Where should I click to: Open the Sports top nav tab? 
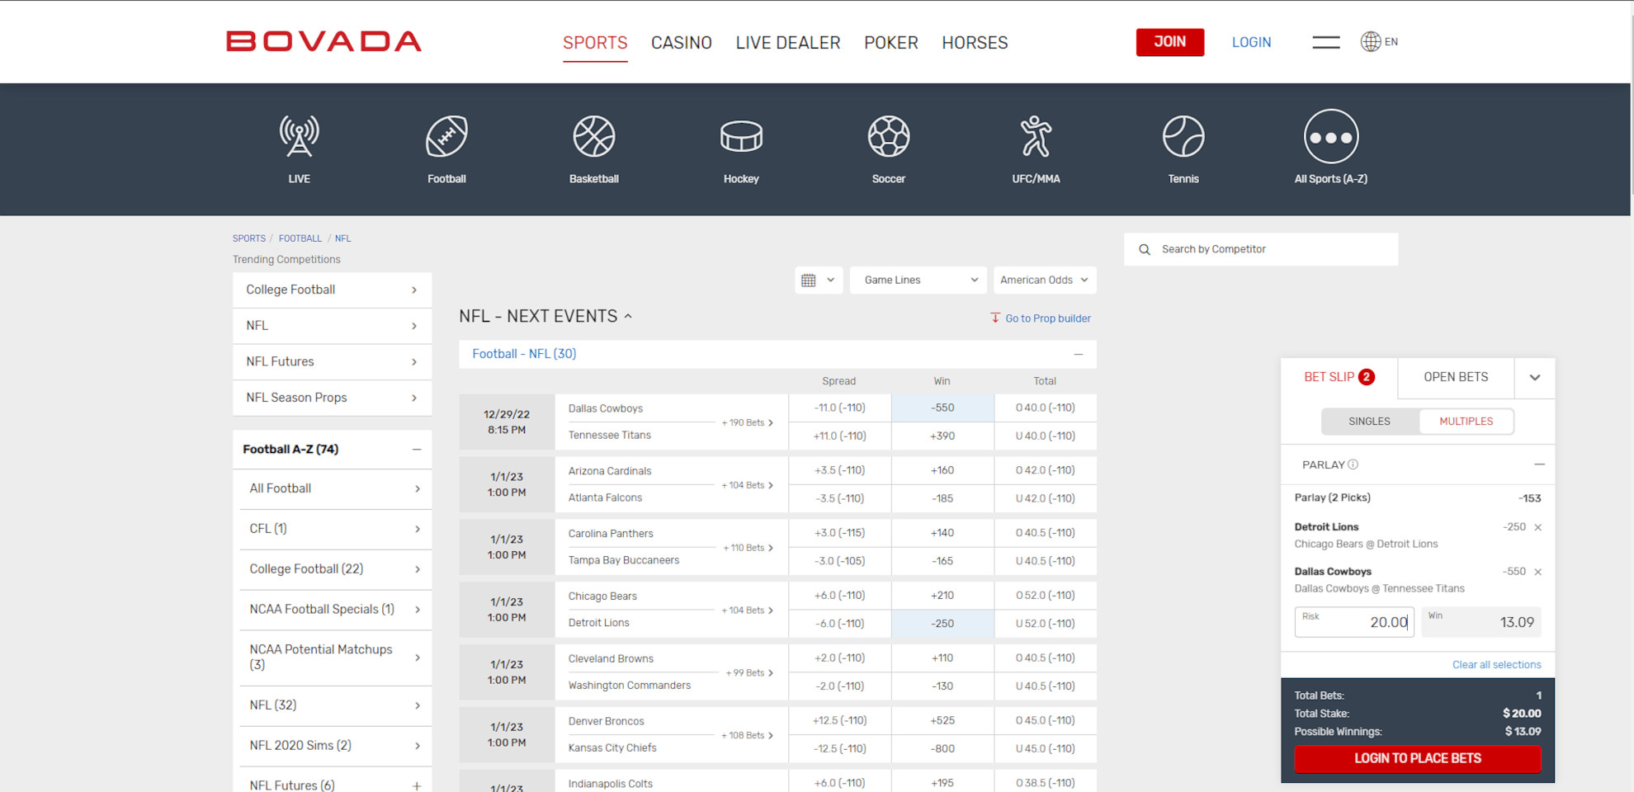[595, 43]
